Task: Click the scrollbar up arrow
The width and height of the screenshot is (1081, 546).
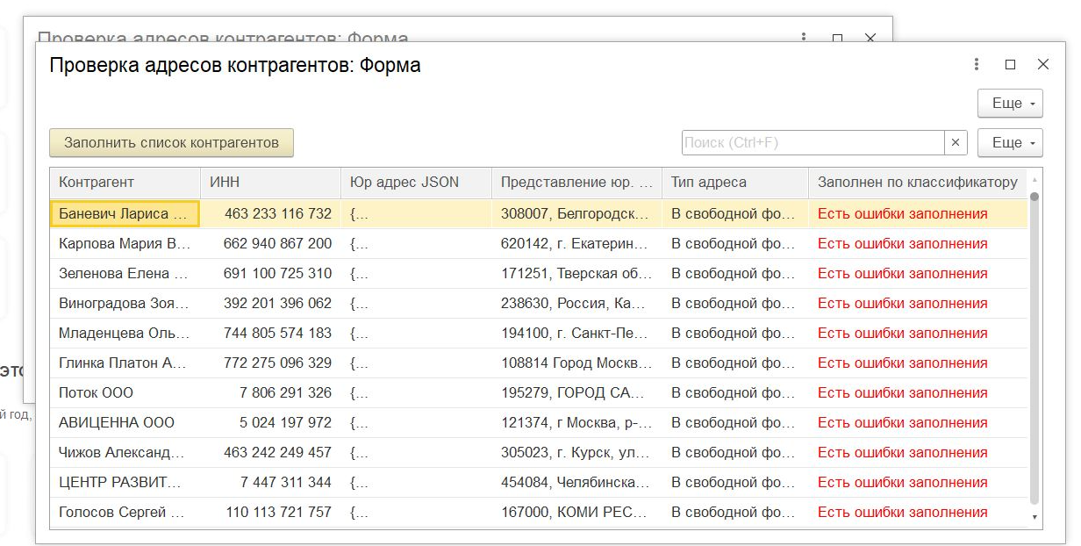Action: coord(1034,178)
